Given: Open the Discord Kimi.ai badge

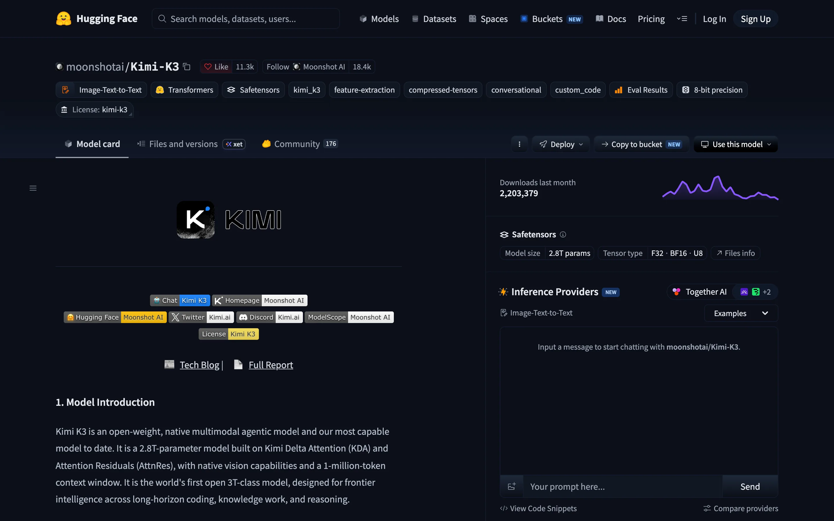Looking at the screenshot, I should click(x=270, y=317).
